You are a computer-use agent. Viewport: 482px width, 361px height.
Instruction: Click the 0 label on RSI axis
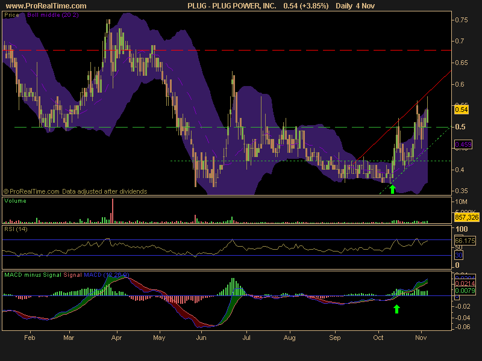(457, 265)
